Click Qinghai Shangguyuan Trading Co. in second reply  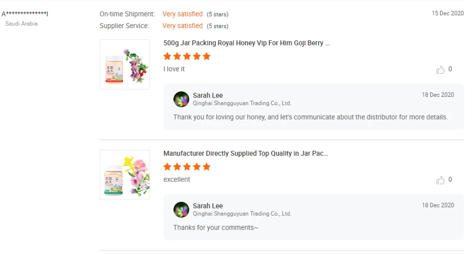[x=242, y=214]
